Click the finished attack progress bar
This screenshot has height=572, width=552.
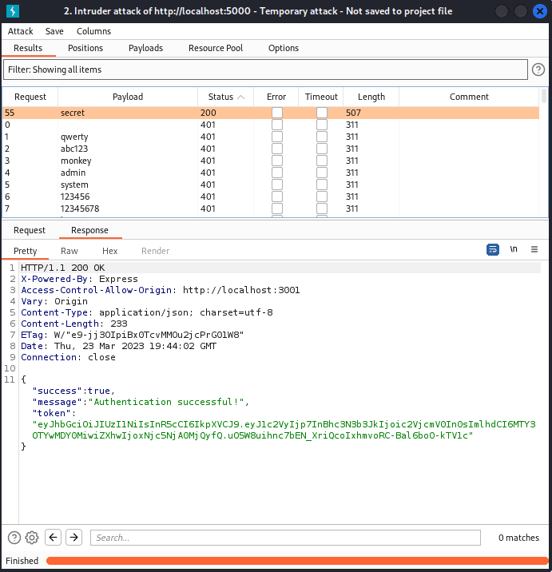pos(296,561)
